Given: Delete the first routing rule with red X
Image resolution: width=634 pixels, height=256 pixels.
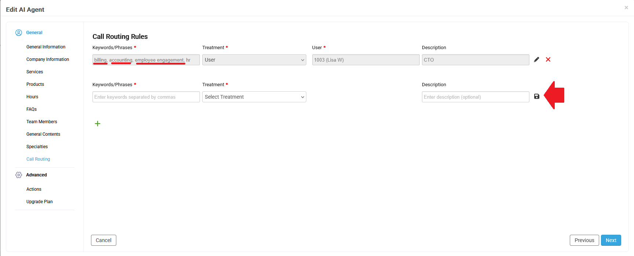Looking at the screenshot, I should [548, 59].
